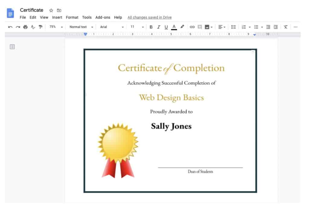The height and width of the screenshot is (207, 309).
Task: Toggle underline formatting
Action: pos(166,27)
